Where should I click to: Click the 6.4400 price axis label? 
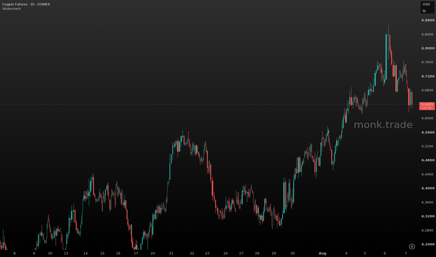tap(428, 174)
